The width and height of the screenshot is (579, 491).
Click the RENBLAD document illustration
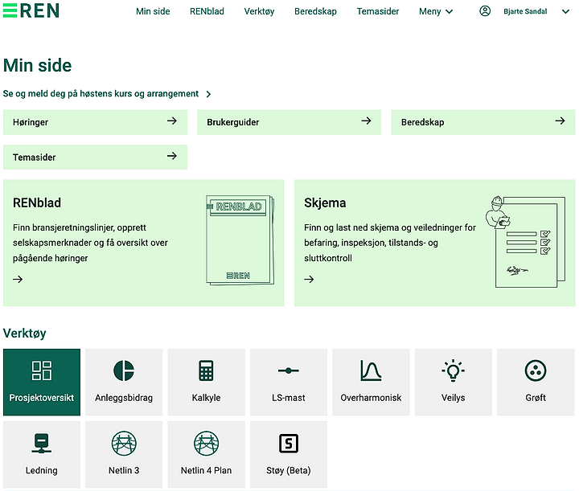click(240, 240)
